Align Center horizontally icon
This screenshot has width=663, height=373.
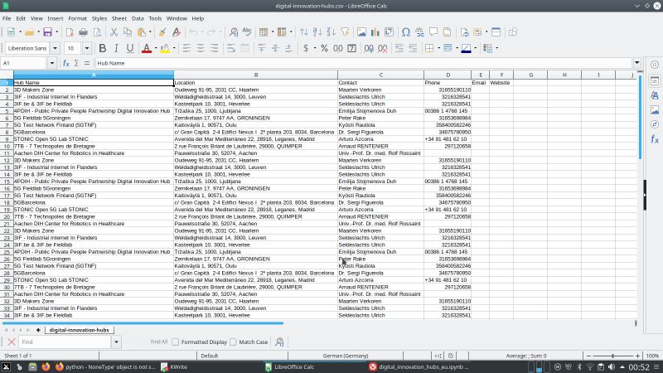click(x=201, y=48)
